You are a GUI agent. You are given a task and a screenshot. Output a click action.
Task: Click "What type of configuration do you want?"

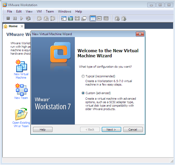click(x=105, y=67)
